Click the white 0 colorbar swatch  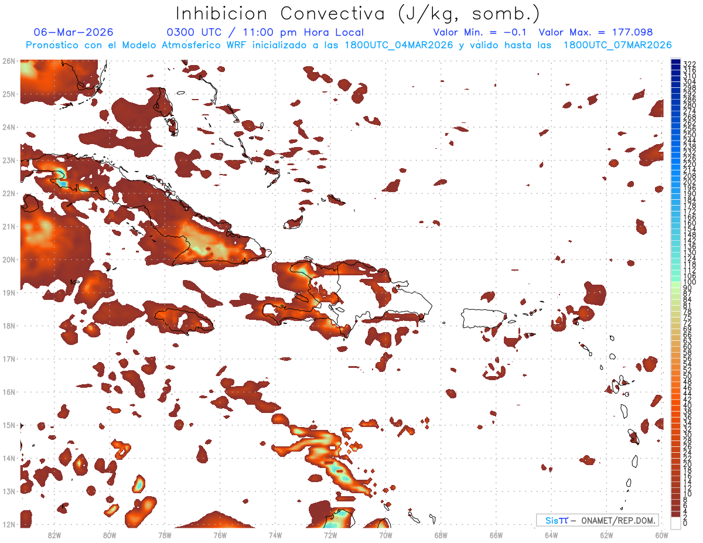[x=676, y=523]
